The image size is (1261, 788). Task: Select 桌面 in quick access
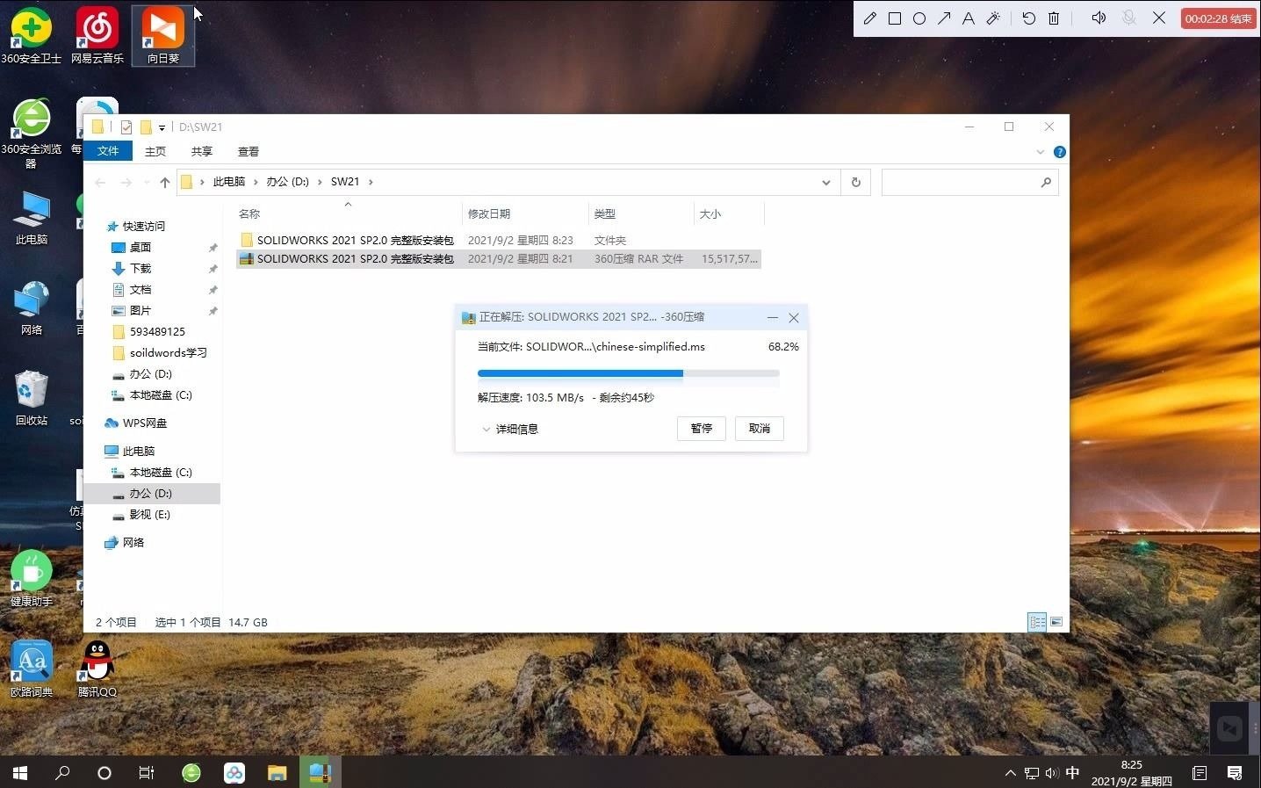point(141,247)
